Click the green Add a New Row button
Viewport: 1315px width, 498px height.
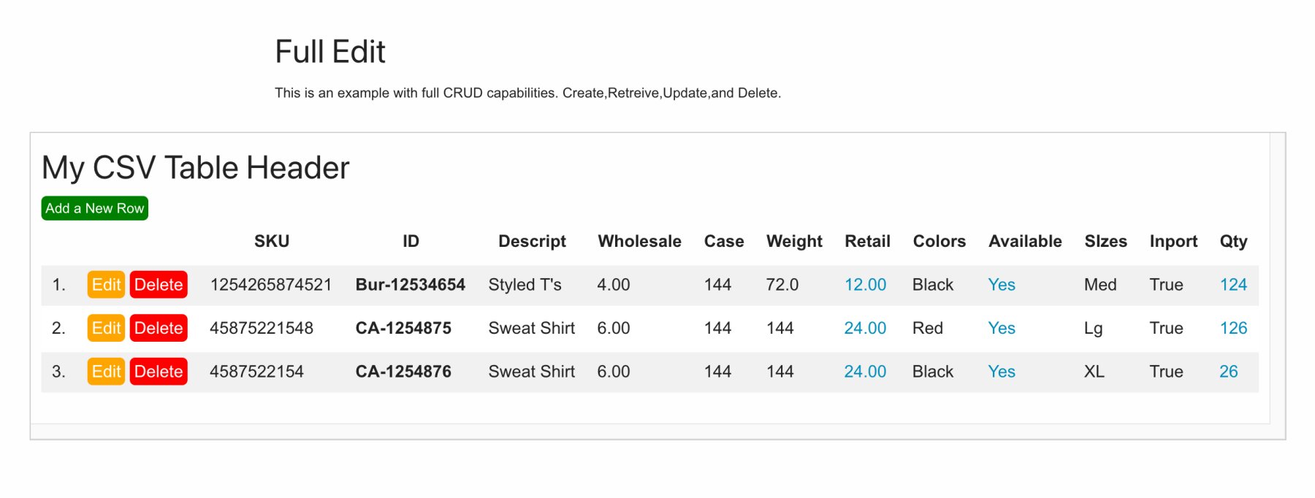pos(94,208)
